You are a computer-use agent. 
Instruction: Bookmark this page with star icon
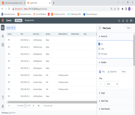(118, 9)
